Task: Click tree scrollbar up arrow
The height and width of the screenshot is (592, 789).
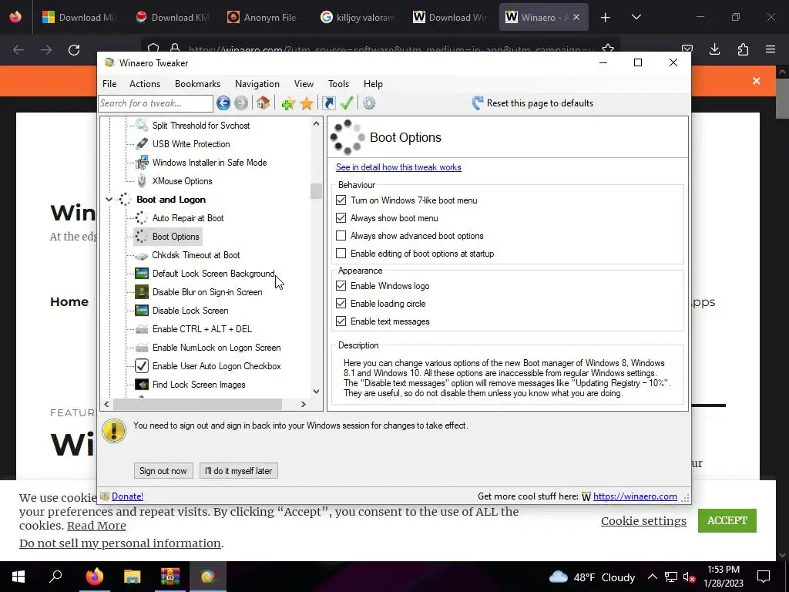Action: pyautogui.click(x=316, y=123)
